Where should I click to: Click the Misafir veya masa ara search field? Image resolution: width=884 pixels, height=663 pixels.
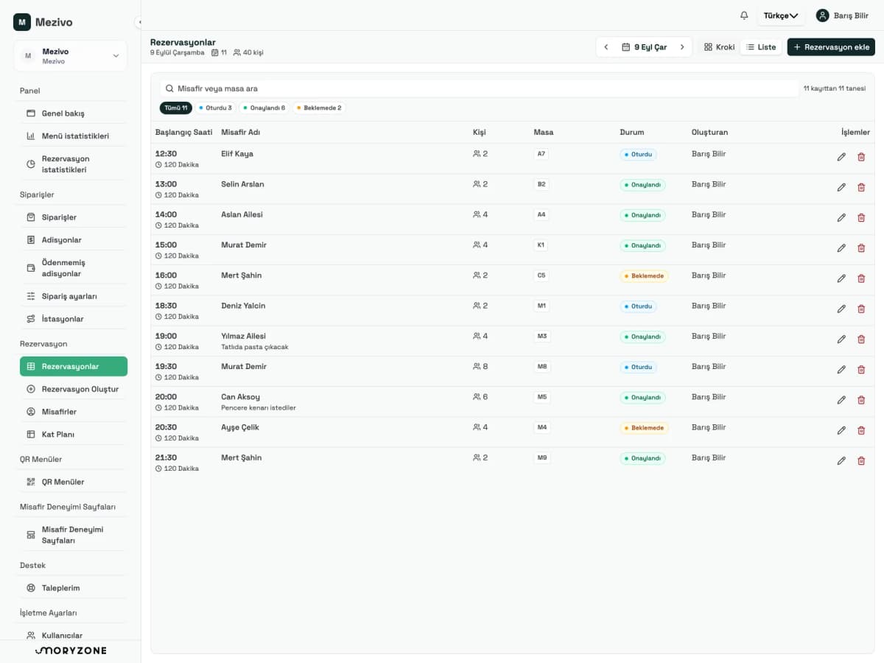480,88
